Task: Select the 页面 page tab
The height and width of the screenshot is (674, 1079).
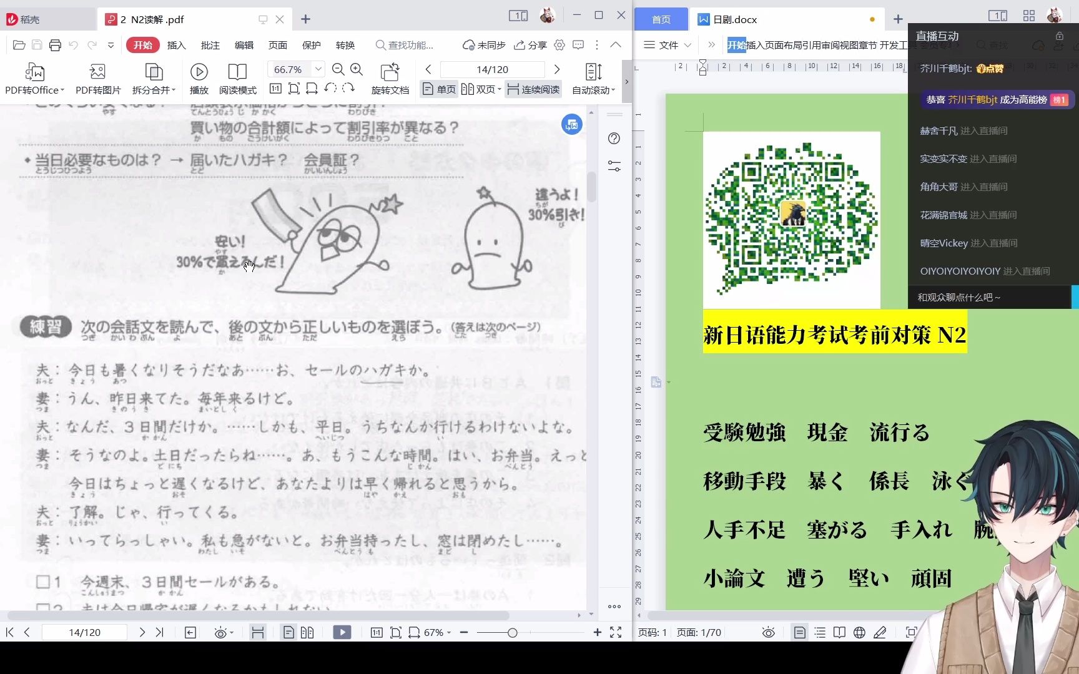Action: tap(278, 45)
